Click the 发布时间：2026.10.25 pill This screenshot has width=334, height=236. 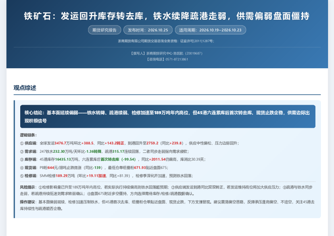tap(148, 30)
